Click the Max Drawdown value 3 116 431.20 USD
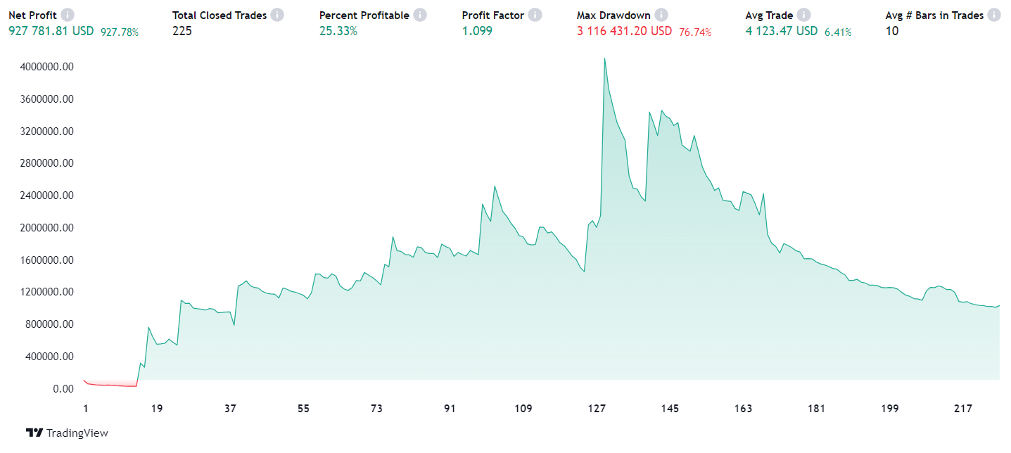The image size is (1011, 453). click(x=624, y=31)
